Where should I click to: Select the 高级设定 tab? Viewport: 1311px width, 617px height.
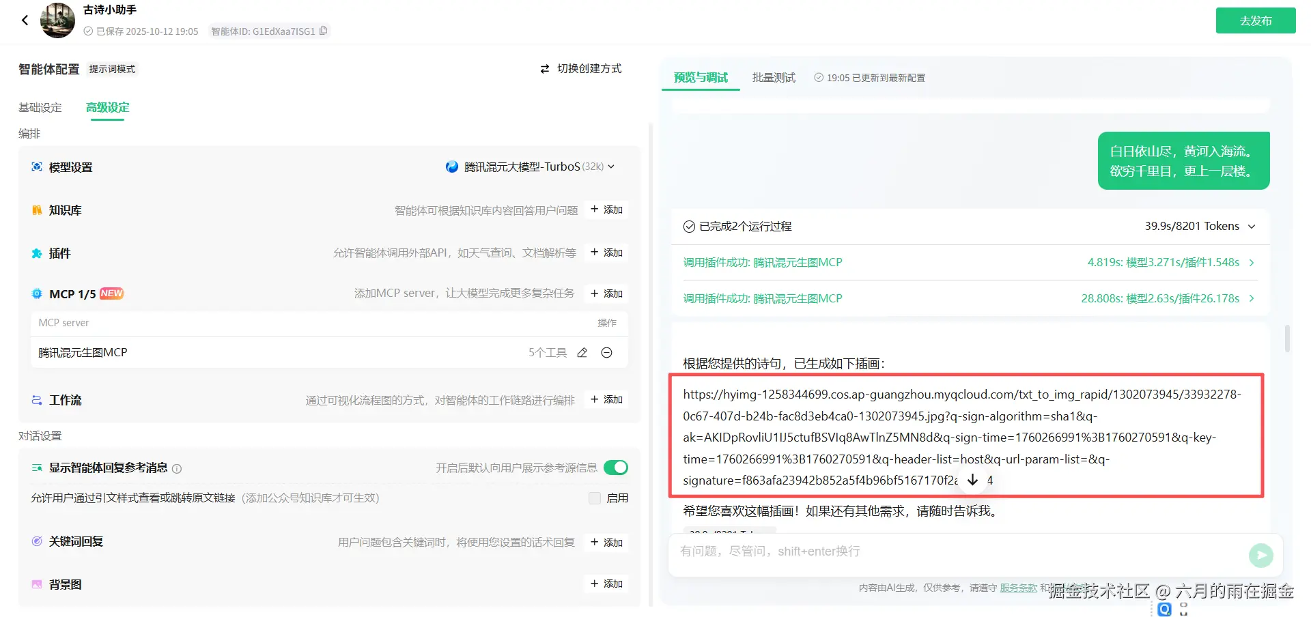tap(108, 108)
